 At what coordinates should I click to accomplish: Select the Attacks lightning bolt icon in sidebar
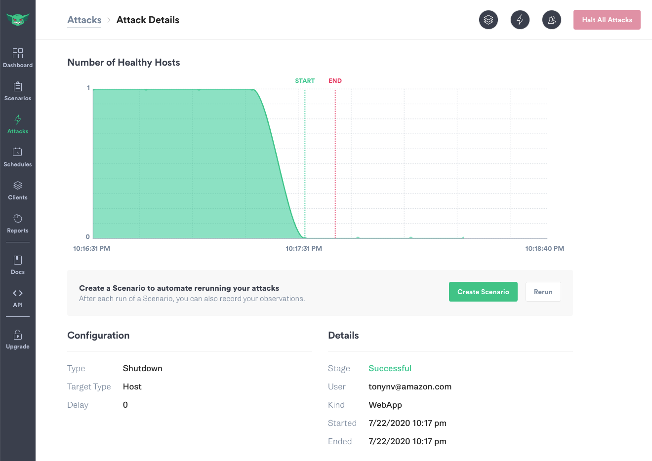click(x=18, y=119)
